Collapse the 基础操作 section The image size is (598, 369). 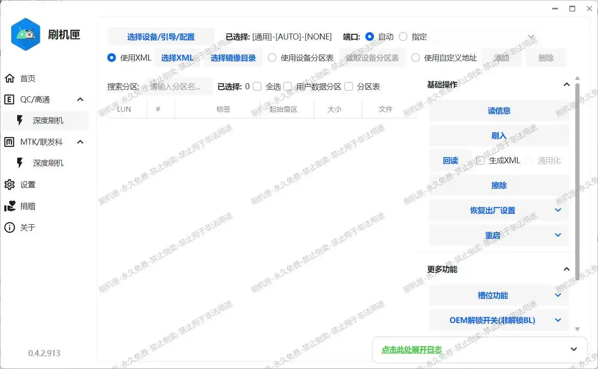566,85
